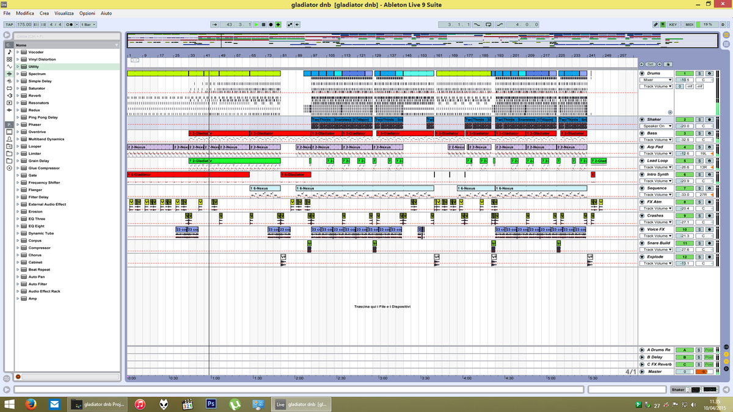Click the Next Locator arrow

[660, 64]
